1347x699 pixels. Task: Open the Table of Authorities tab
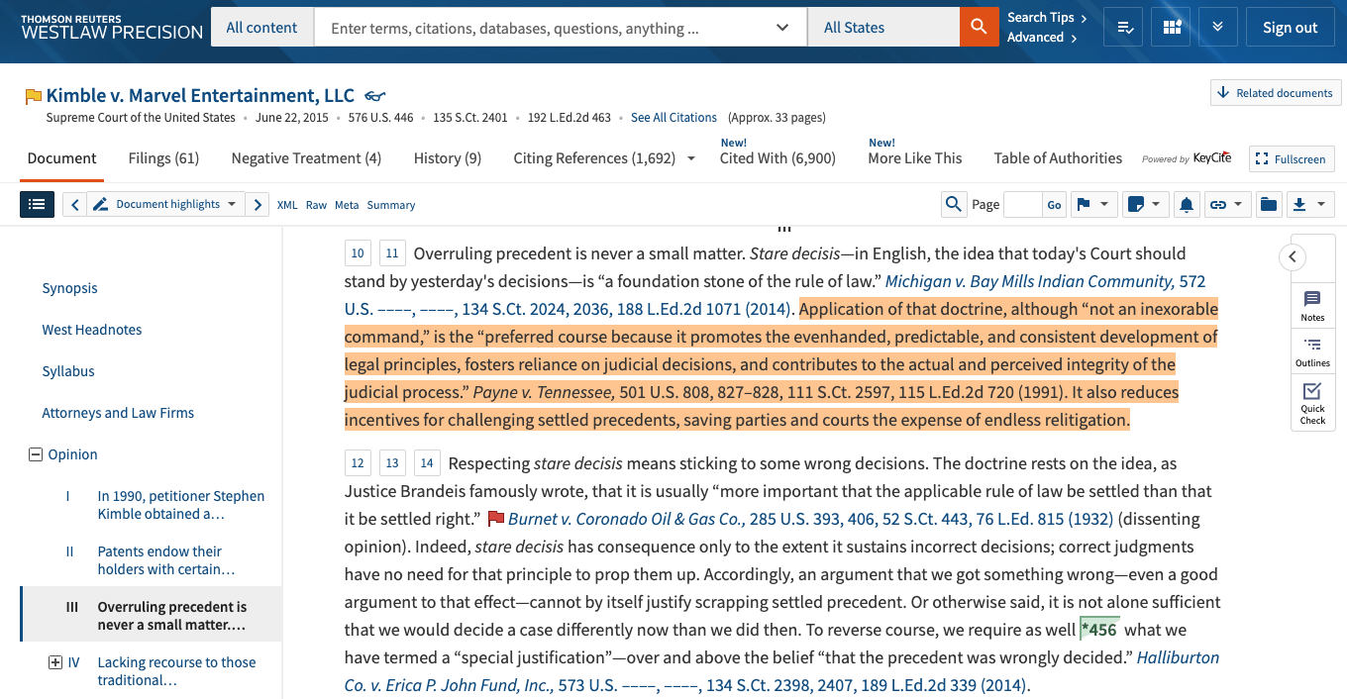1058,158
